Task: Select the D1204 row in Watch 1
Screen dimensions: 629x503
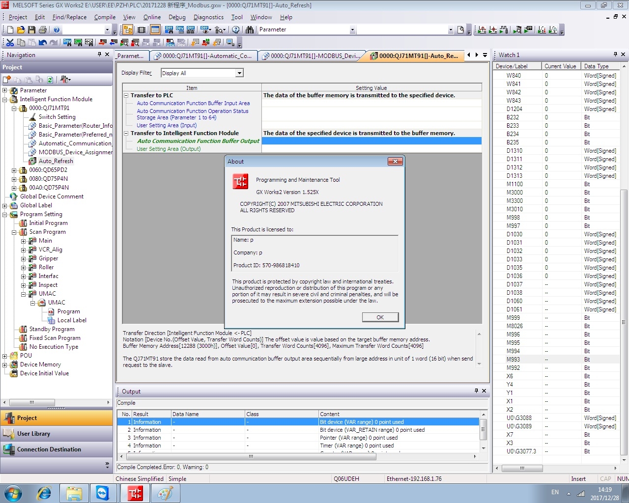Action: [x=555, y=109]
